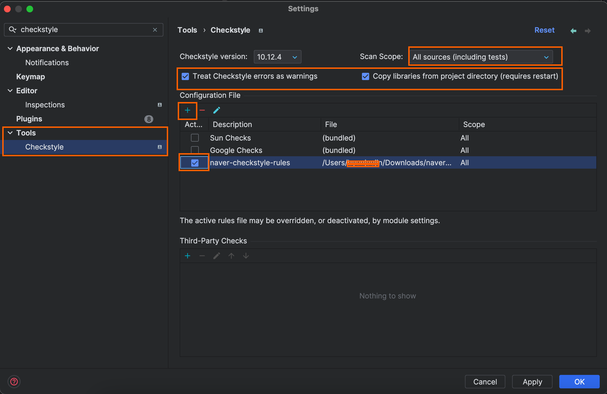The width and height of the screenshot is (607, 394).
Task: Open the Scan Scope dropdown
Action: point(481,57)
